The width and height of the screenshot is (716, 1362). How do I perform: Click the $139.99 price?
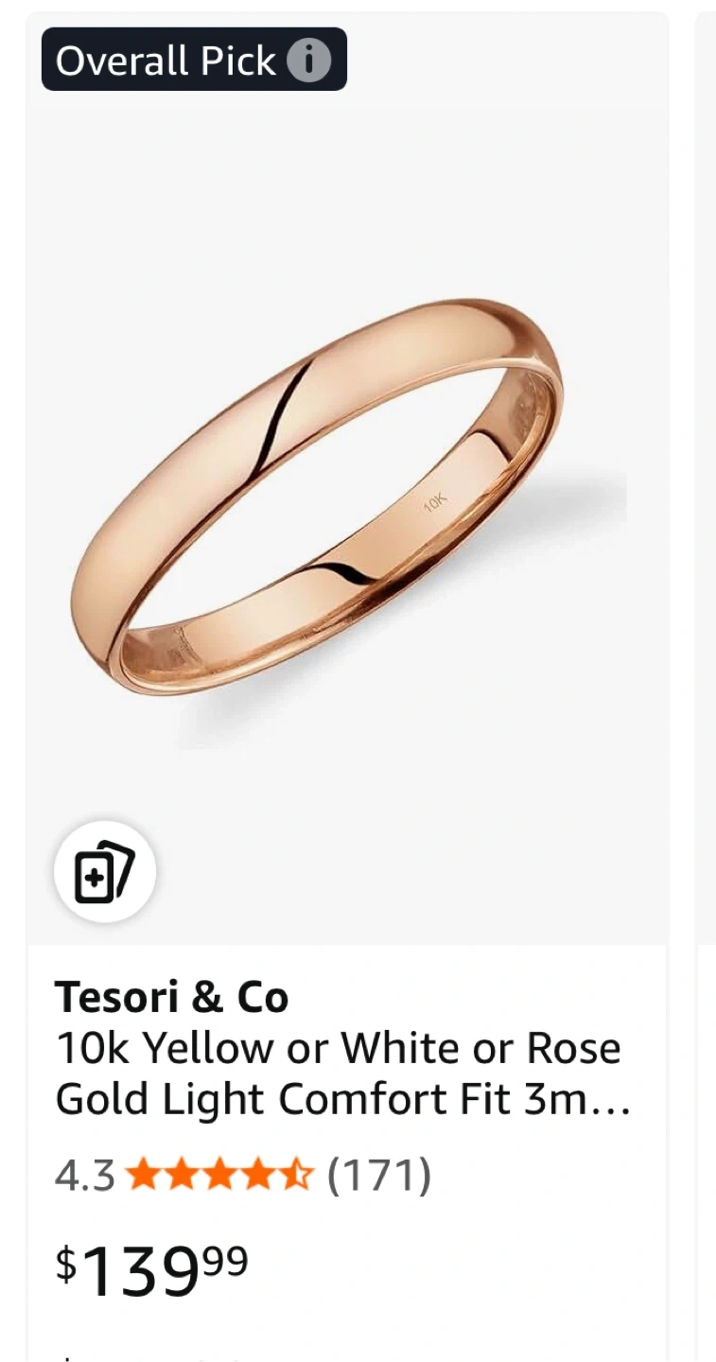151,1269
